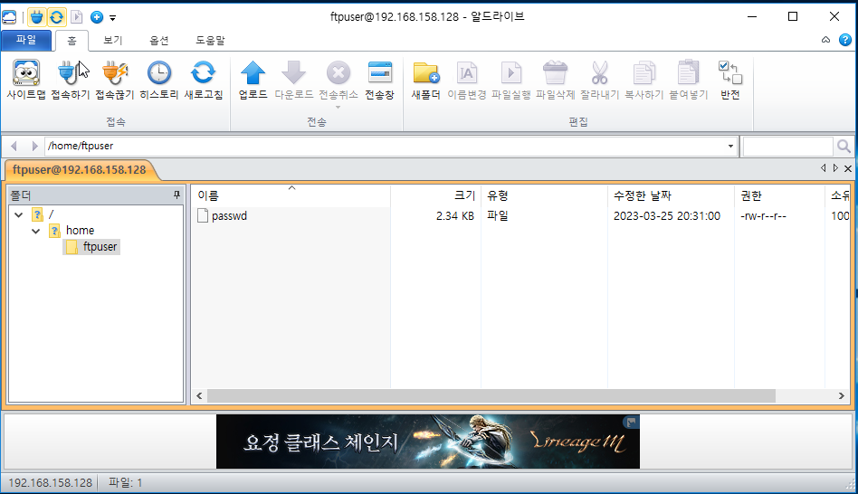Screen dimensions: 858x494
Task: Close the connection tab with X
Action: coord(848,168)
